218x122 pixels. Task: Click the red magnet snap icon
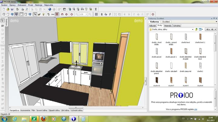[x=62, y=14]
